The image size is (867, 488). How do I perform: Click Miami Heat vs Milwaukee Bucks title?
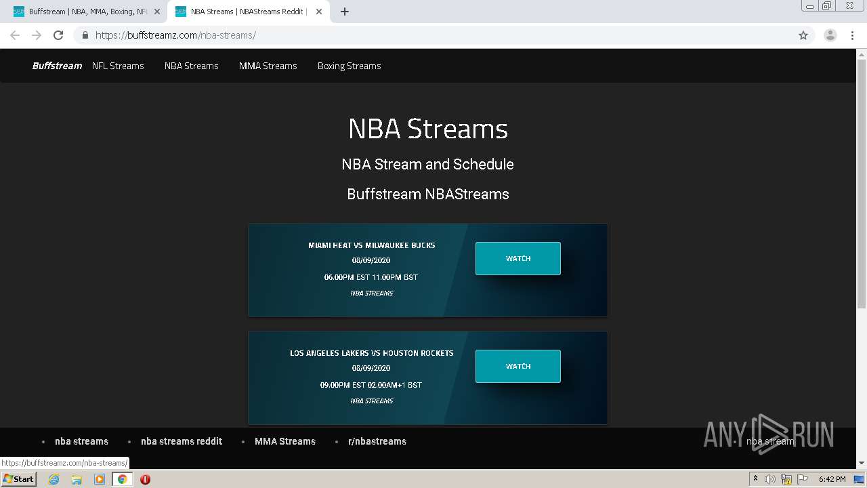pyautogui.click(x=372, y=245)
